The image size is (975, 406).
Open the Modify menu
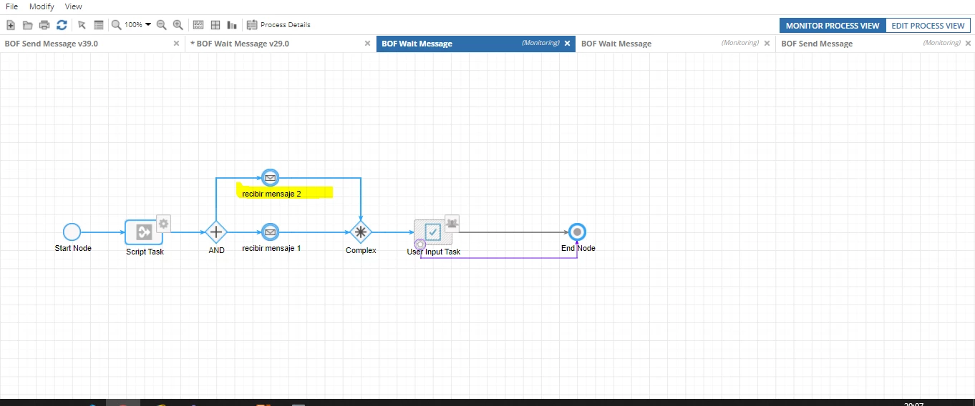tap(42, 6)
